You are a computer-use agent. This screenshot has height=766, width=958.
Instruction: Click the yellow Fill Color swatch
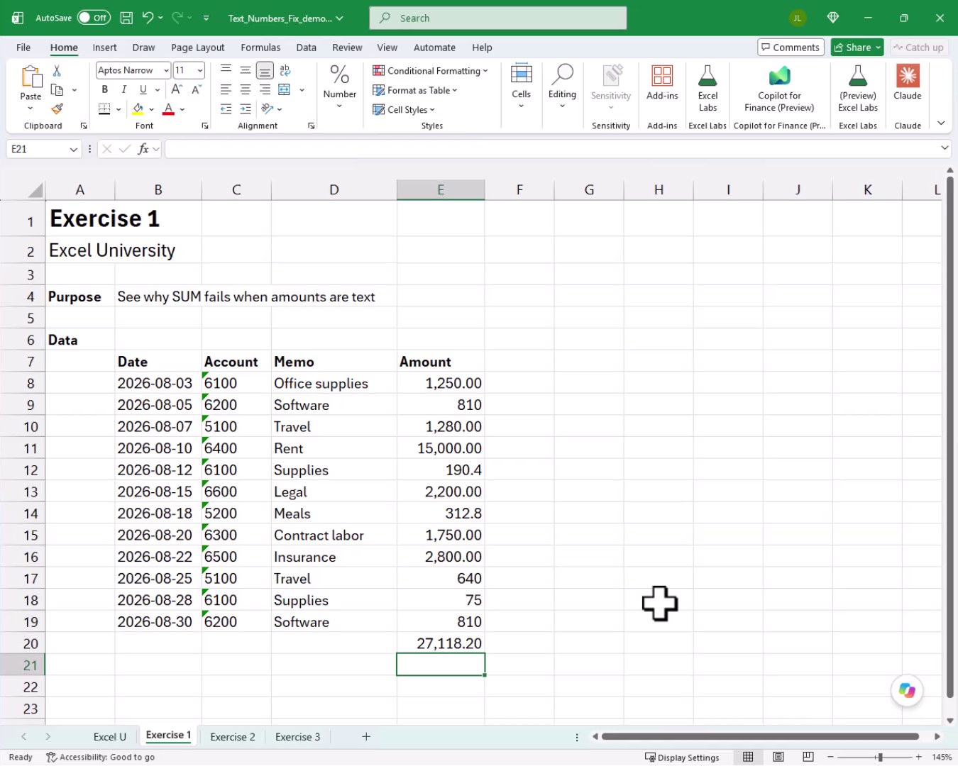[138, 109]
